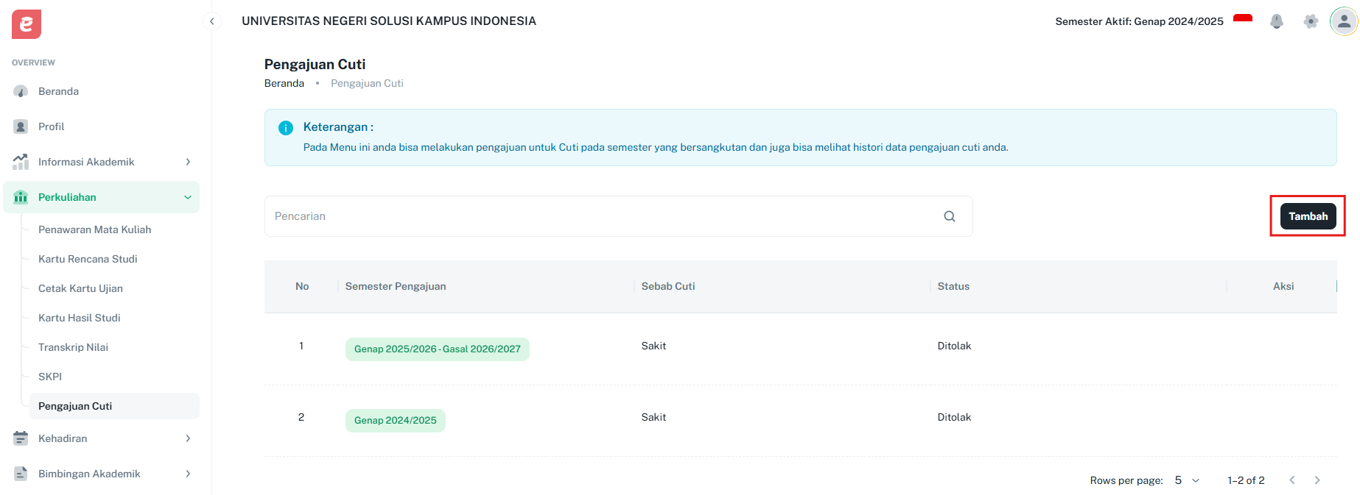Open the notifications bell icon

click(x=1277, y=21)
